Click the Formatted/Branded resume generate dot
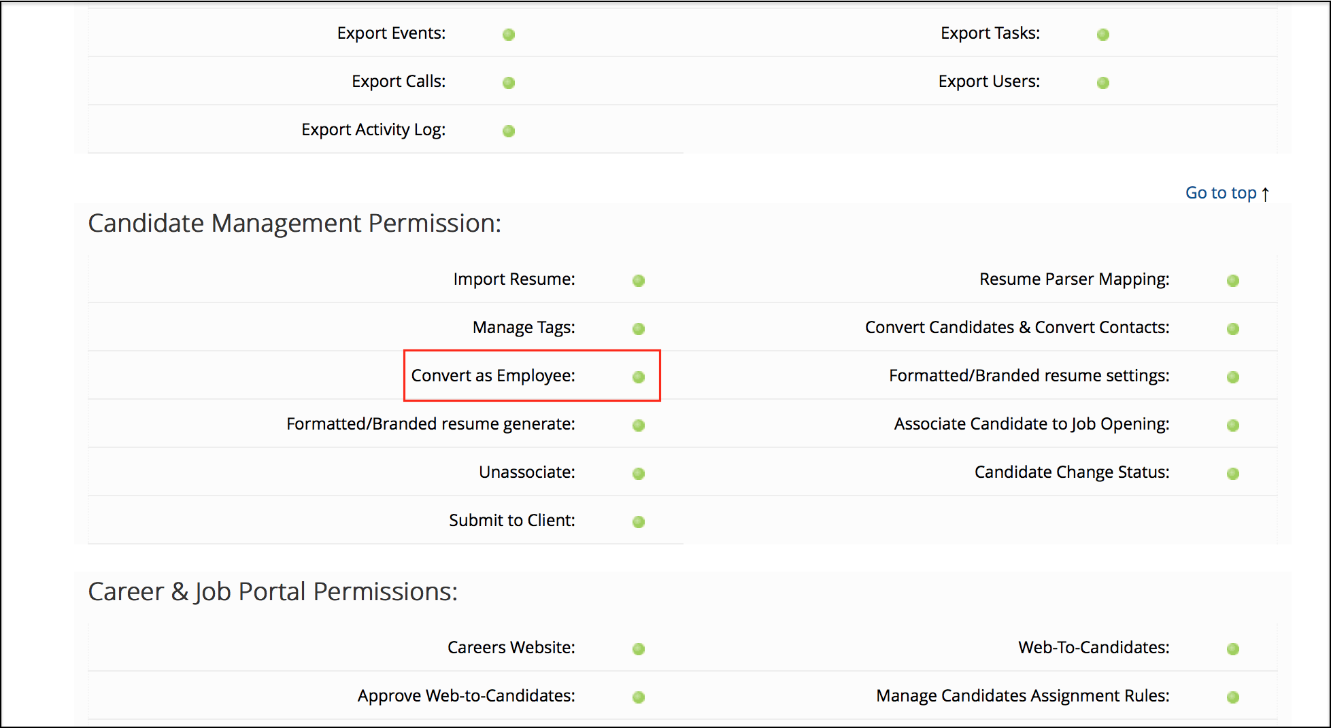 639,426
